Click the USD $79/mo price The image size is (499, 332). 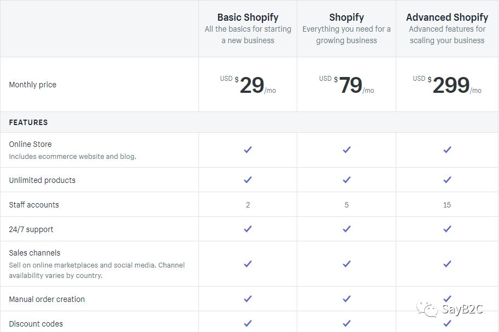coord(347,85)
